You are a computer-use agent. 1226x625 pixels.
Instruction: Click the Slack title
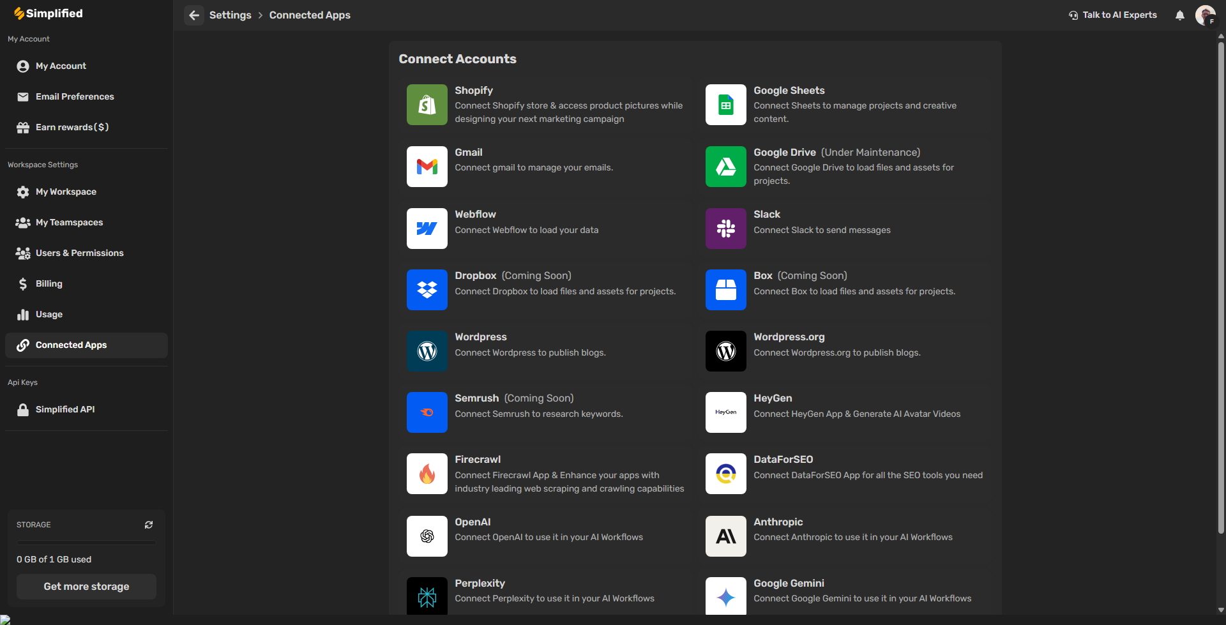pos(767,215)
